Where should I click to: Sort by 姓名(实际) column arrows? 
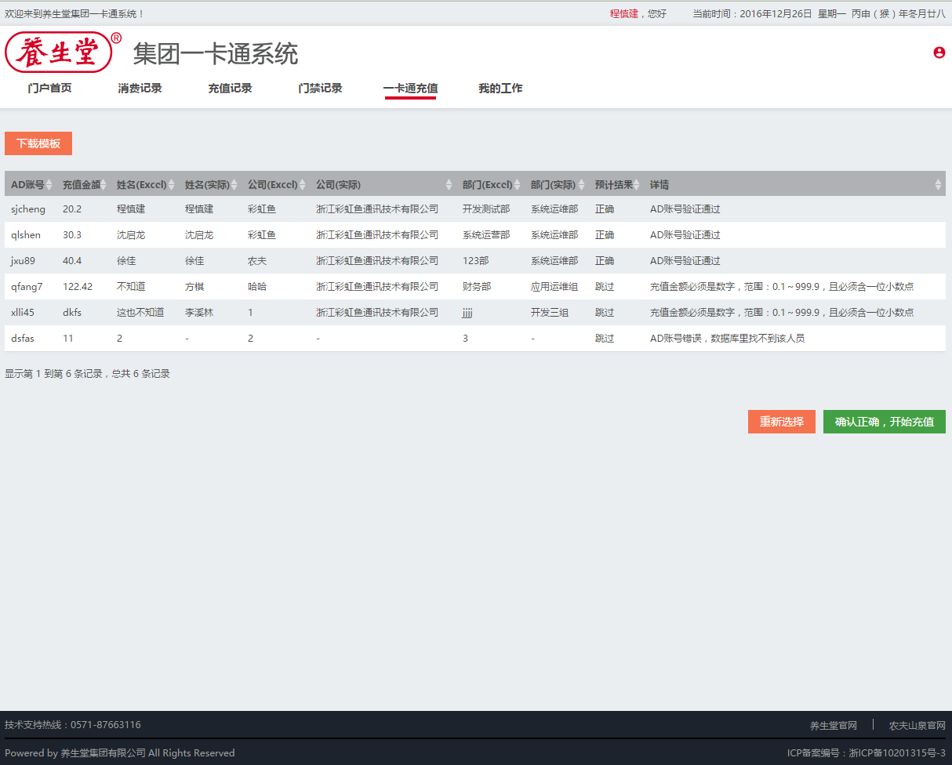[234, 185]
